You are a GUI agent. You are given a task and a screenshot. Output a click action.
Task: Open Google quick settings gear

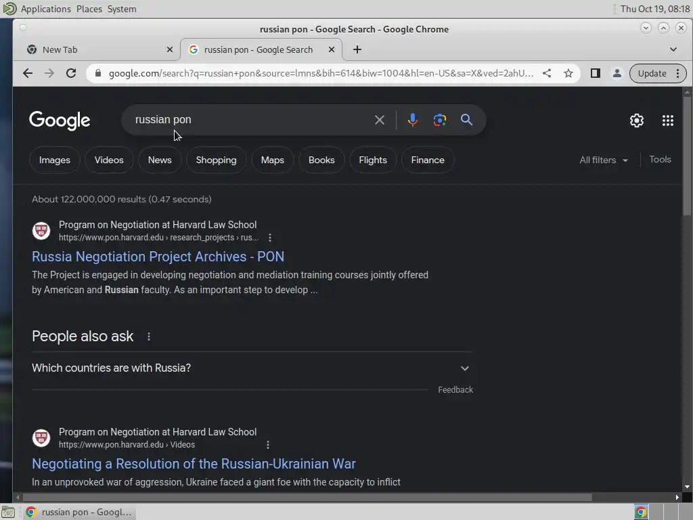click(x=636, y=121)
